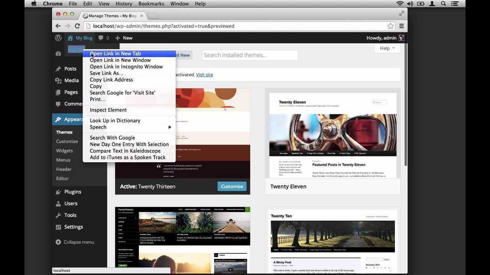
Task: Open Chrome History menu
Action: coord(124,3)
